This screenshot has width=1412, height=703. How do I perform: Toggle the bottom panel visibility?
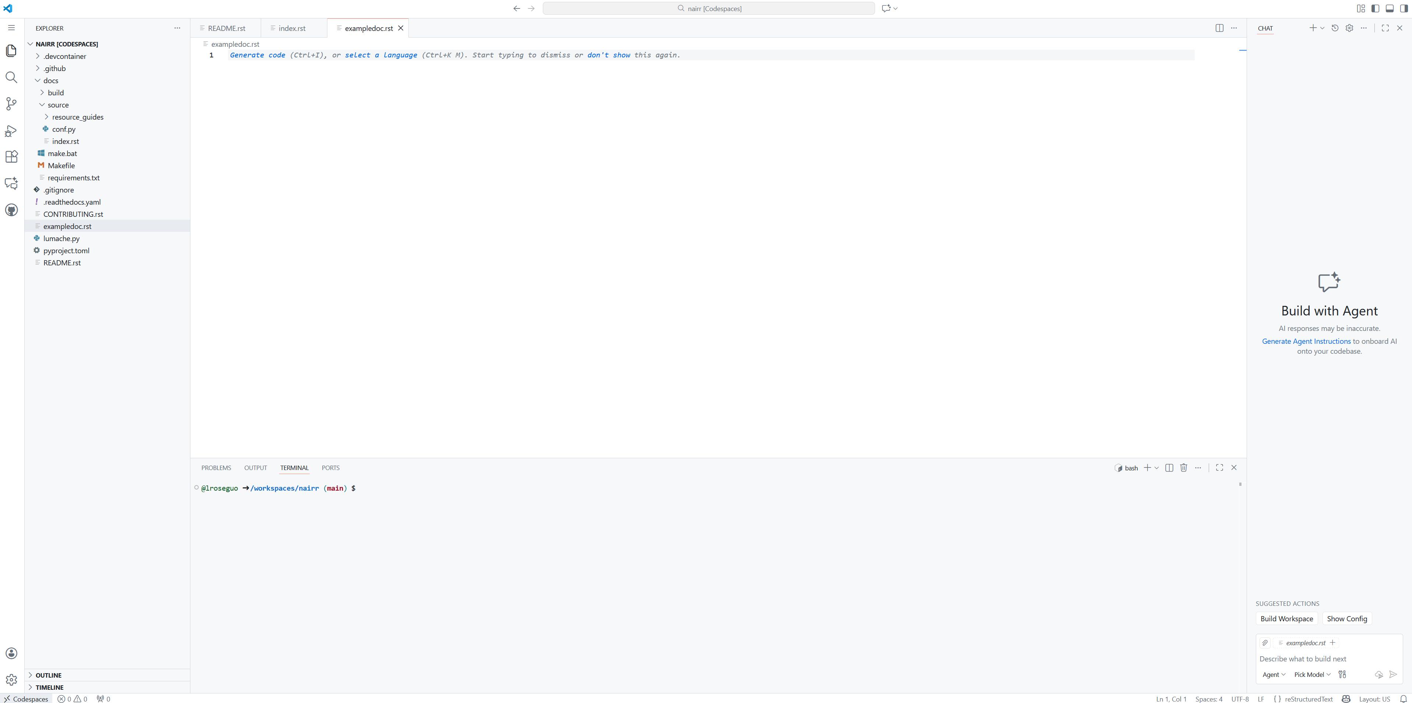point(1390,8)
